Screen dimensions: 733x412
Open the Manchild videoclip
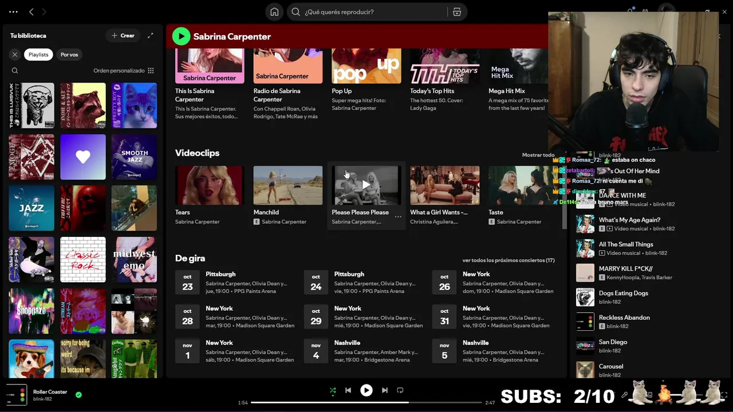tap(287, 195)
